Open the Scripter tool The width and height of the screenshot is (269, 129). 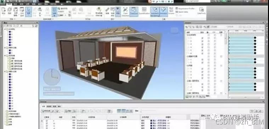pyautogui.click(x=171, y=11)
